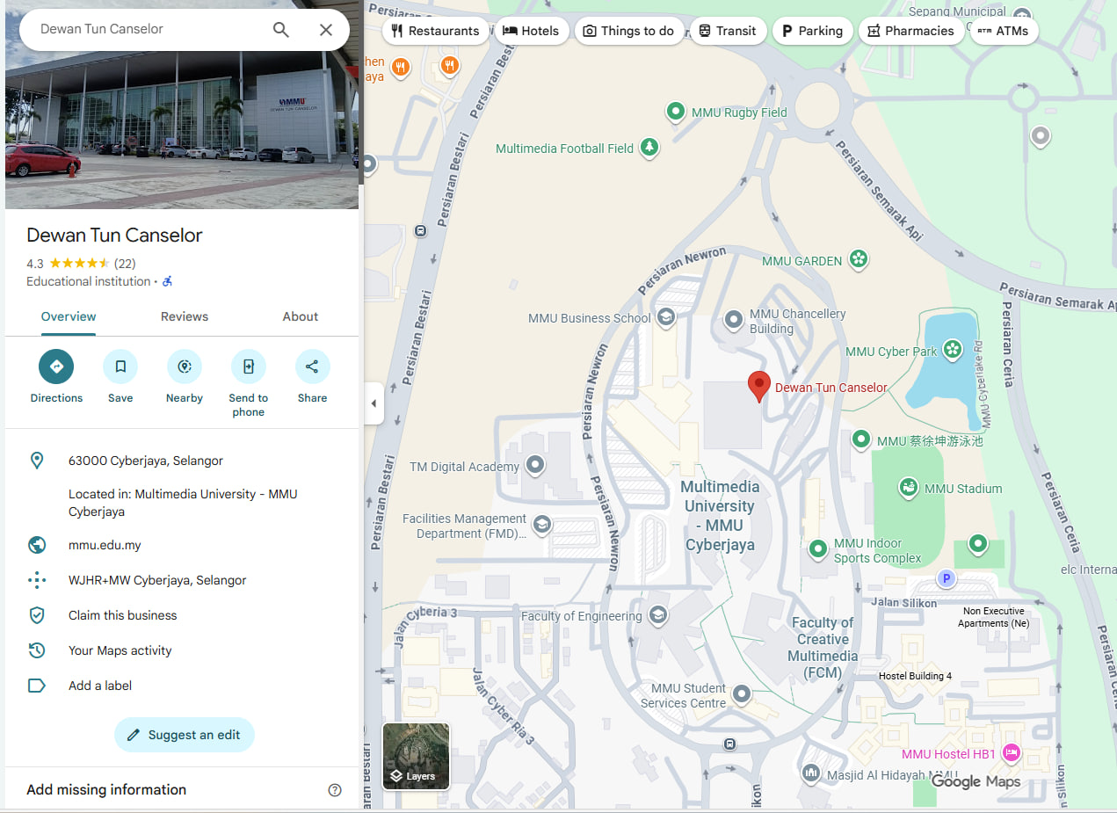Image resolution: width=1117 pixels, height=813 pixels.
Task: Clear search with the X icon
Action: [x=326, y=30]
